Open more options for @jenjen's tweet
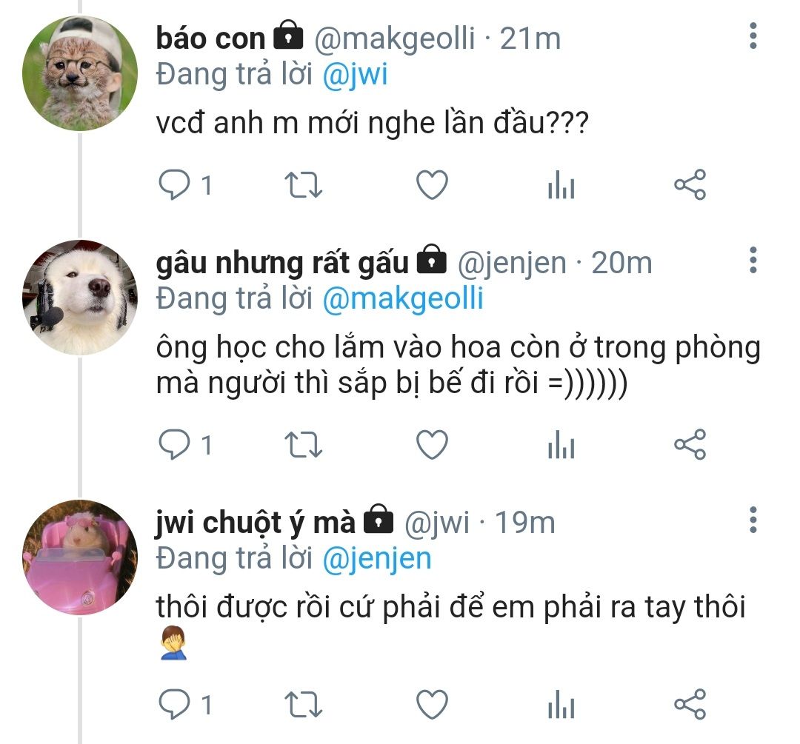Viewport: 800px width, 744px height. click(x=753, y=260)
